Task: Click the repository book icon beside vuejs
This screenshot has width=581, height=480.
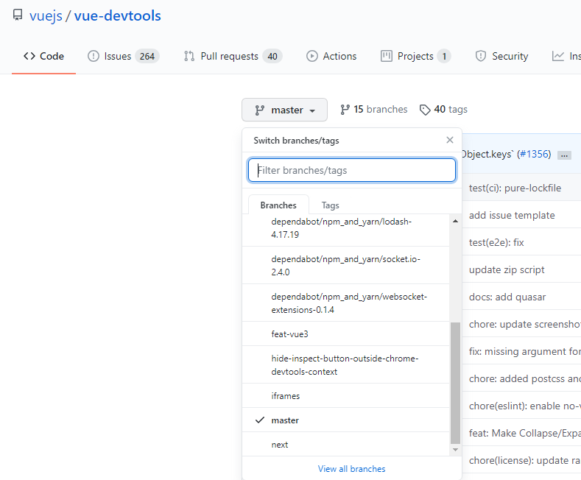Action: tap(18, 15)
